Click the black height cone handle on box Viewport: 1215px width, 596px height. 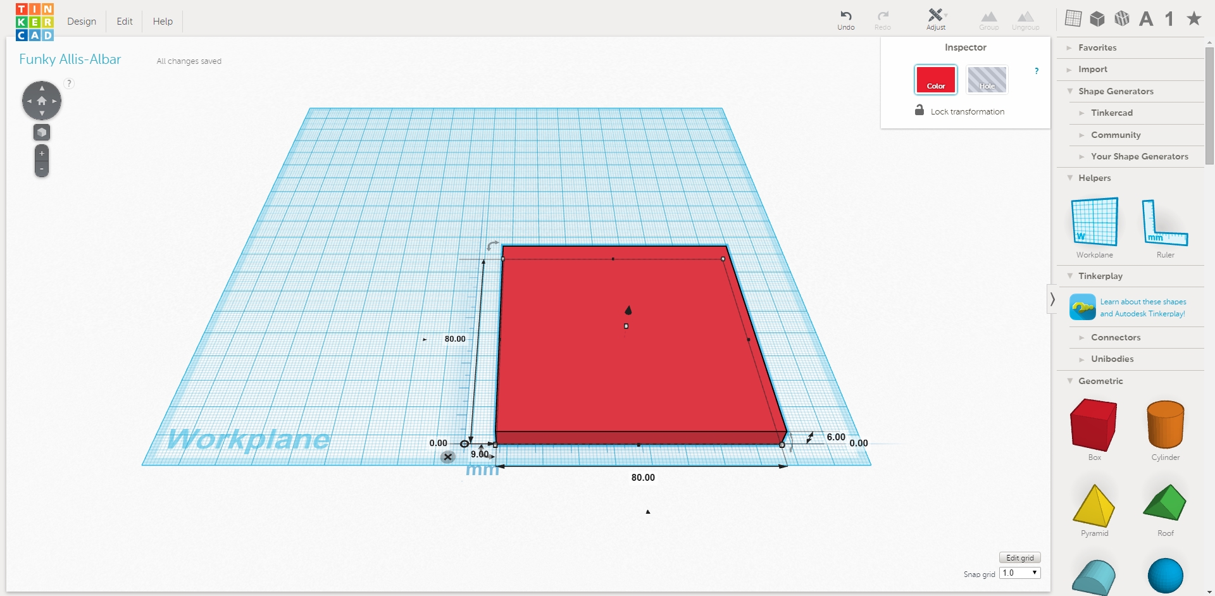(628, 310)
